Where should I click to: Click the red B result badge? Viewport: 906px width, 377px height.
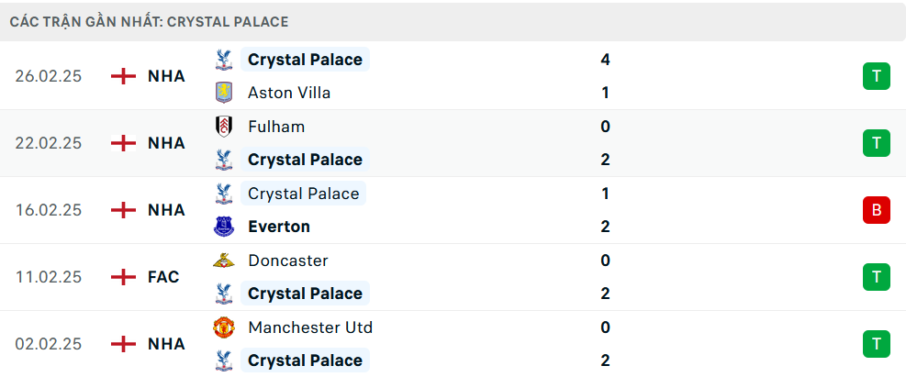tap(876, 210)
